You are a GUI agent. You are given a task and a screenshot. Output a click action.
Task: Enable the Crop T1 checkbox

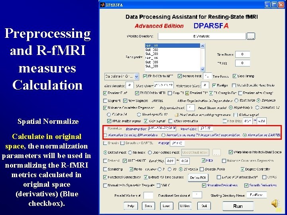170,93
